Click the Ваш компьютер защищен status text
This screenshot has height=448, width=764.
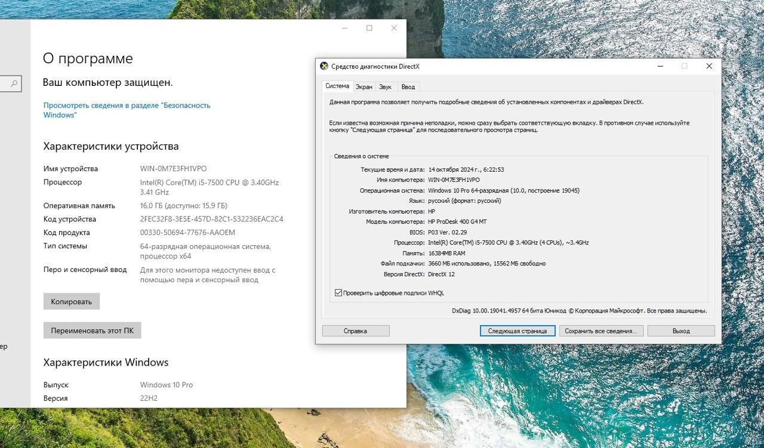(108, 82)
